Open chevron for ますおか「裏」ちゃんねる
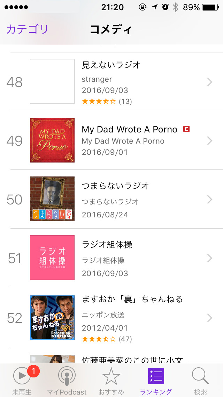This screenshot has width=223, height=397. (x=210, y=318)
